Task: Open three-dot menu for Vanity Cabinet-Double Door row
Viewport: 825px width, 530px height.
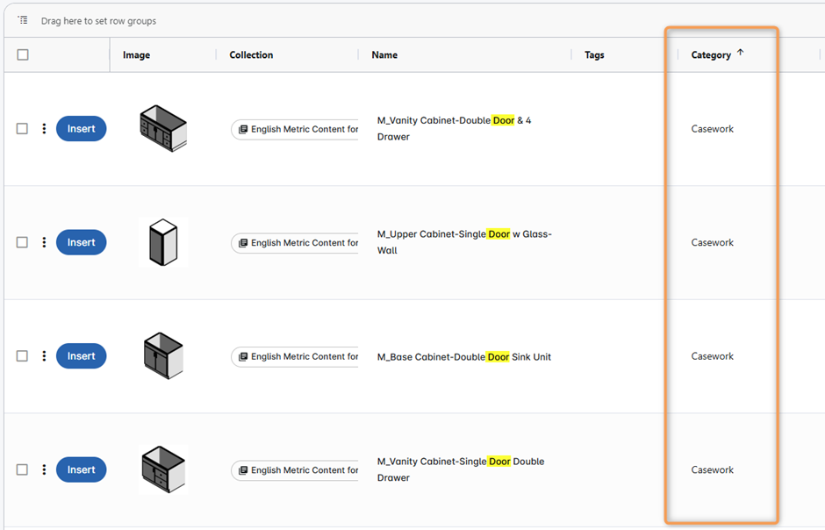Action: 44,129
